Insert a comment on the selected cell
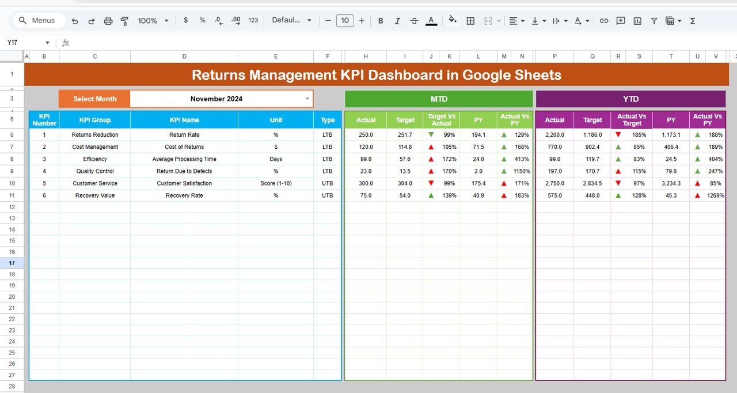737x393 pixels. [x=621, y=20]
